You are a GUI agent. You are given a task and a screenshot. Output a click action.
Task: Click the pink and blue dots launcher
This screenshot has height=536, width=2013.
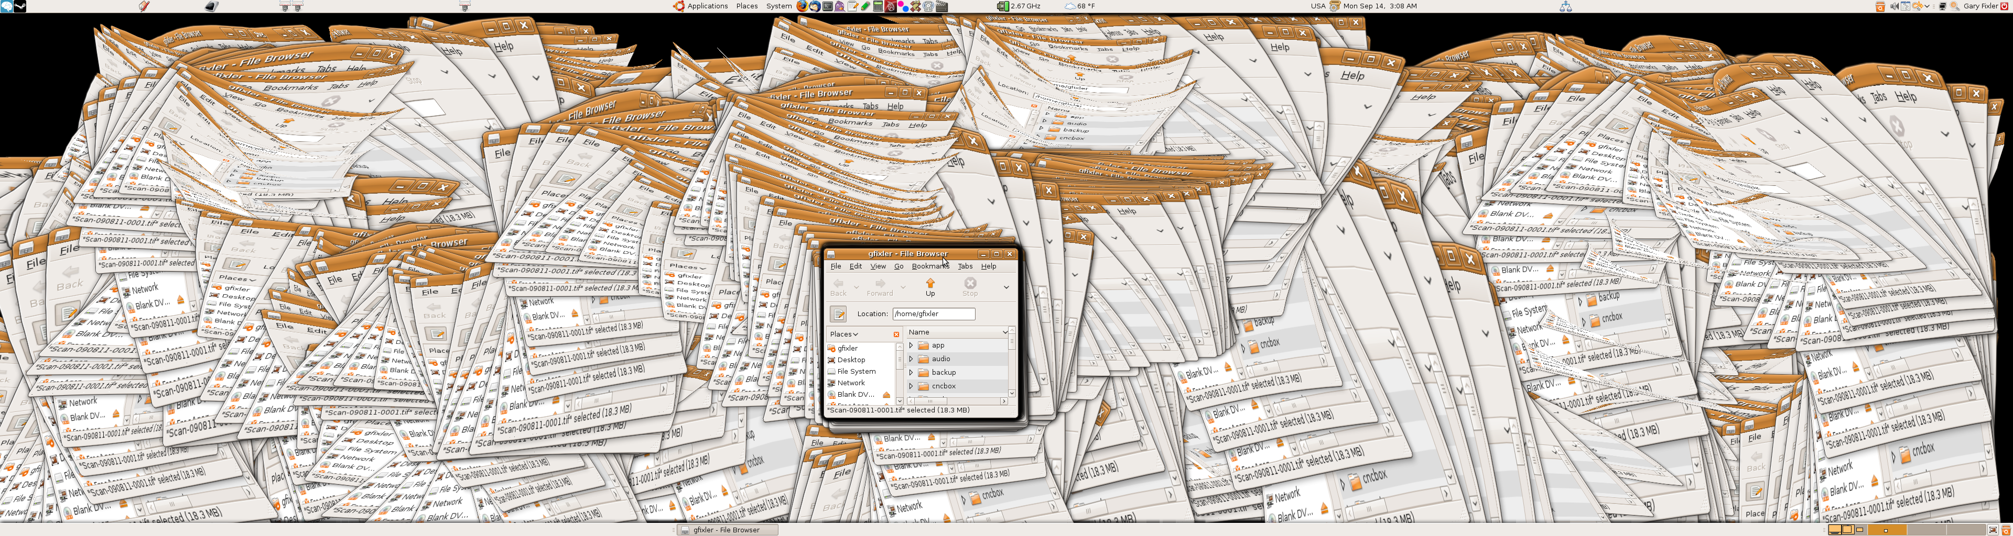click(903, 6)
